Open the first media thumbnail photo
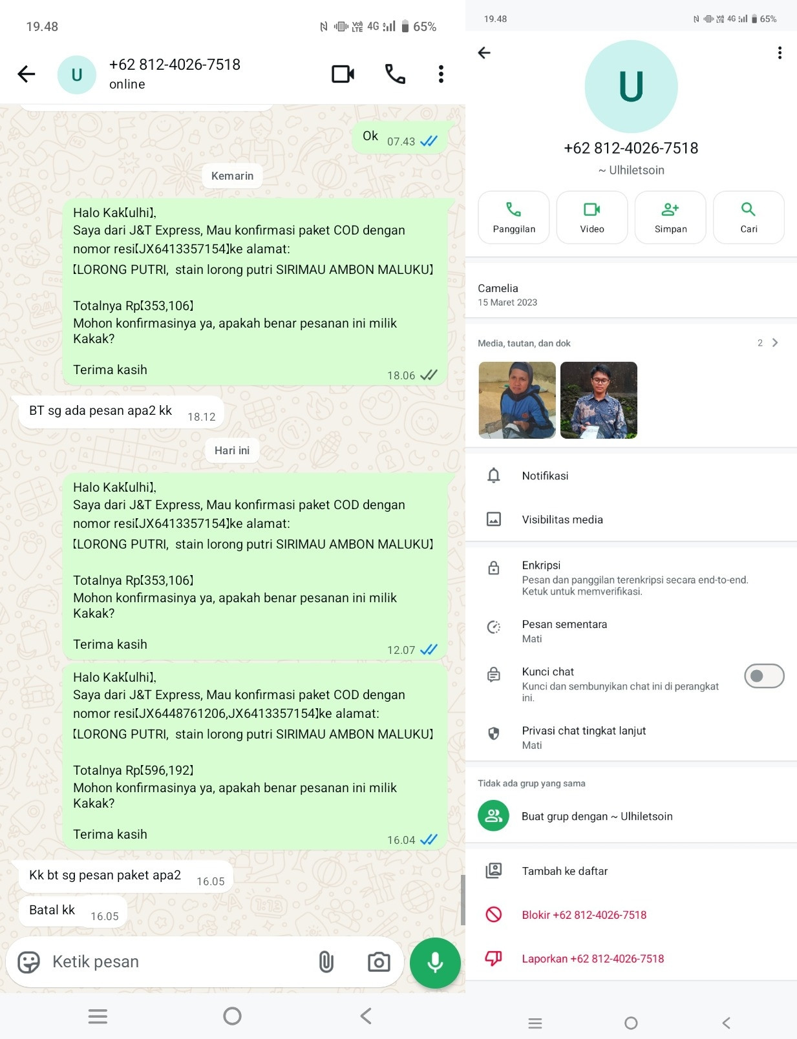This screenshot has height=1039, width=797. click(x=517, y=400)
